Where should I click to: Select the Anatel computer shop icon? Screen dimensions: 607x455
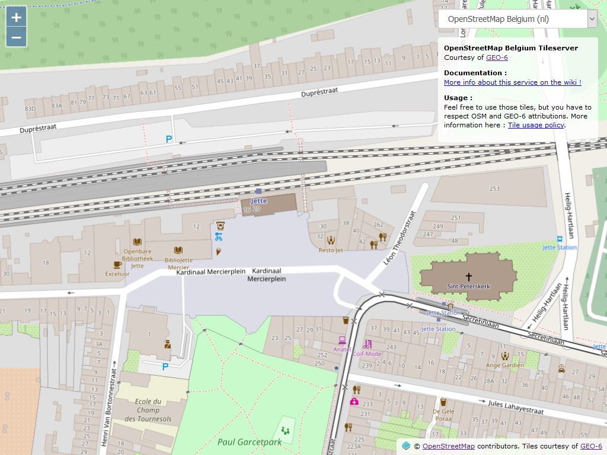pyautogui.click(x=342, y=340)
